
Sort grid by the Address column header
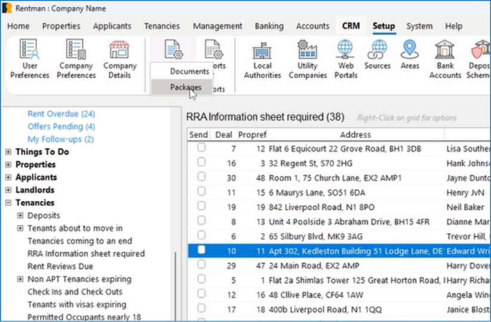click(x=356, y=135)
